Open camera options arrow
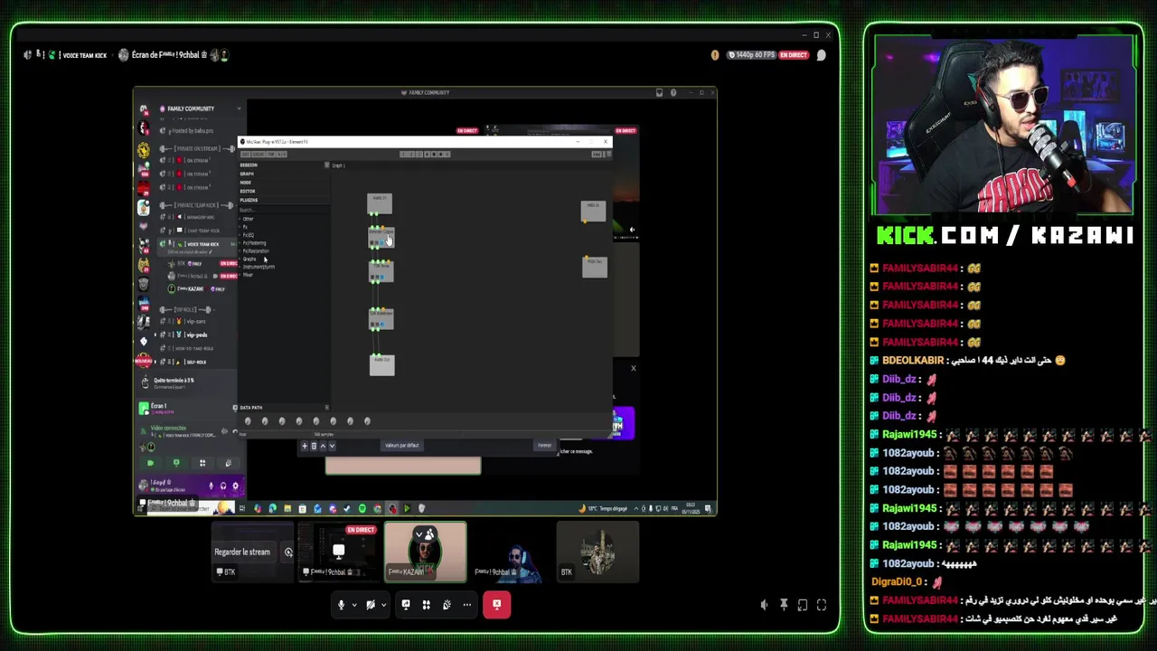Viewport: 1157px width, 651px height. click(384, 605)
